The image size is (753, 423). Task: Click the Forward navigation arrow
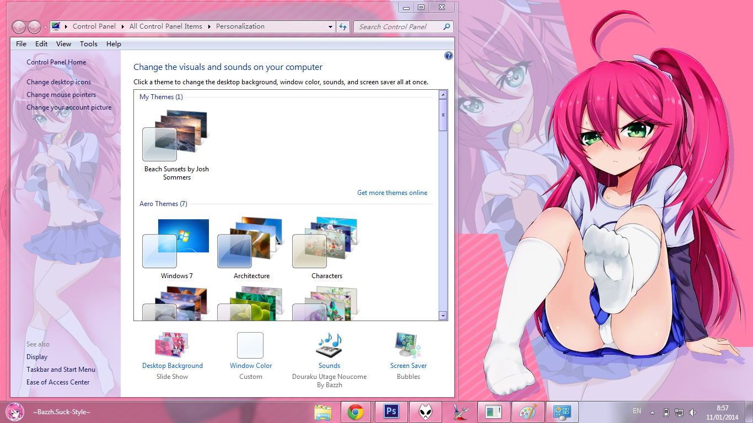pyautogui.click(x=34, y=26)
